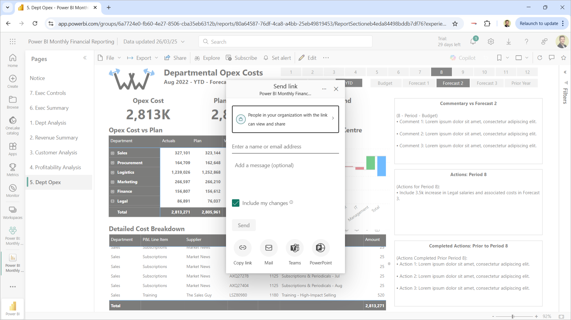Open Browse in the left rail
Image resolution: width=571 pixels, height=320 pixels.
[12, 102]
